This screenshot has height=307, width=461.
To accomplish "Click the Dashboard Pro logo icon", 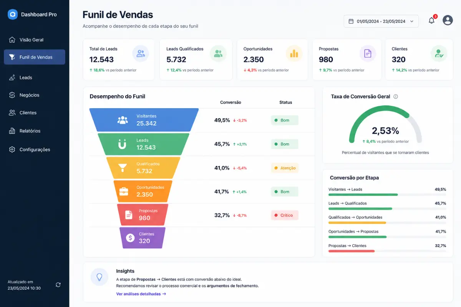I will pos(13,15).
